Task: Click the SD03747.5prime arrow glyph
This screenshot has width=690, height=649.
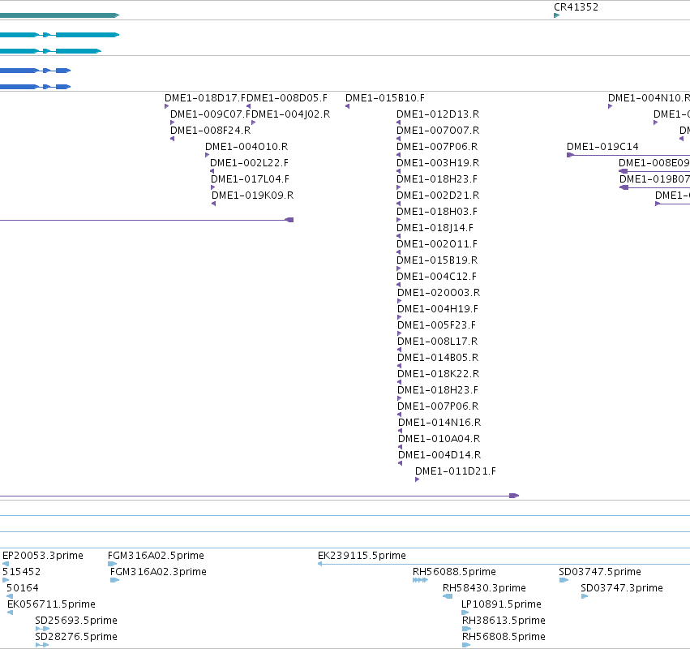Action: [x=564, y=580]
